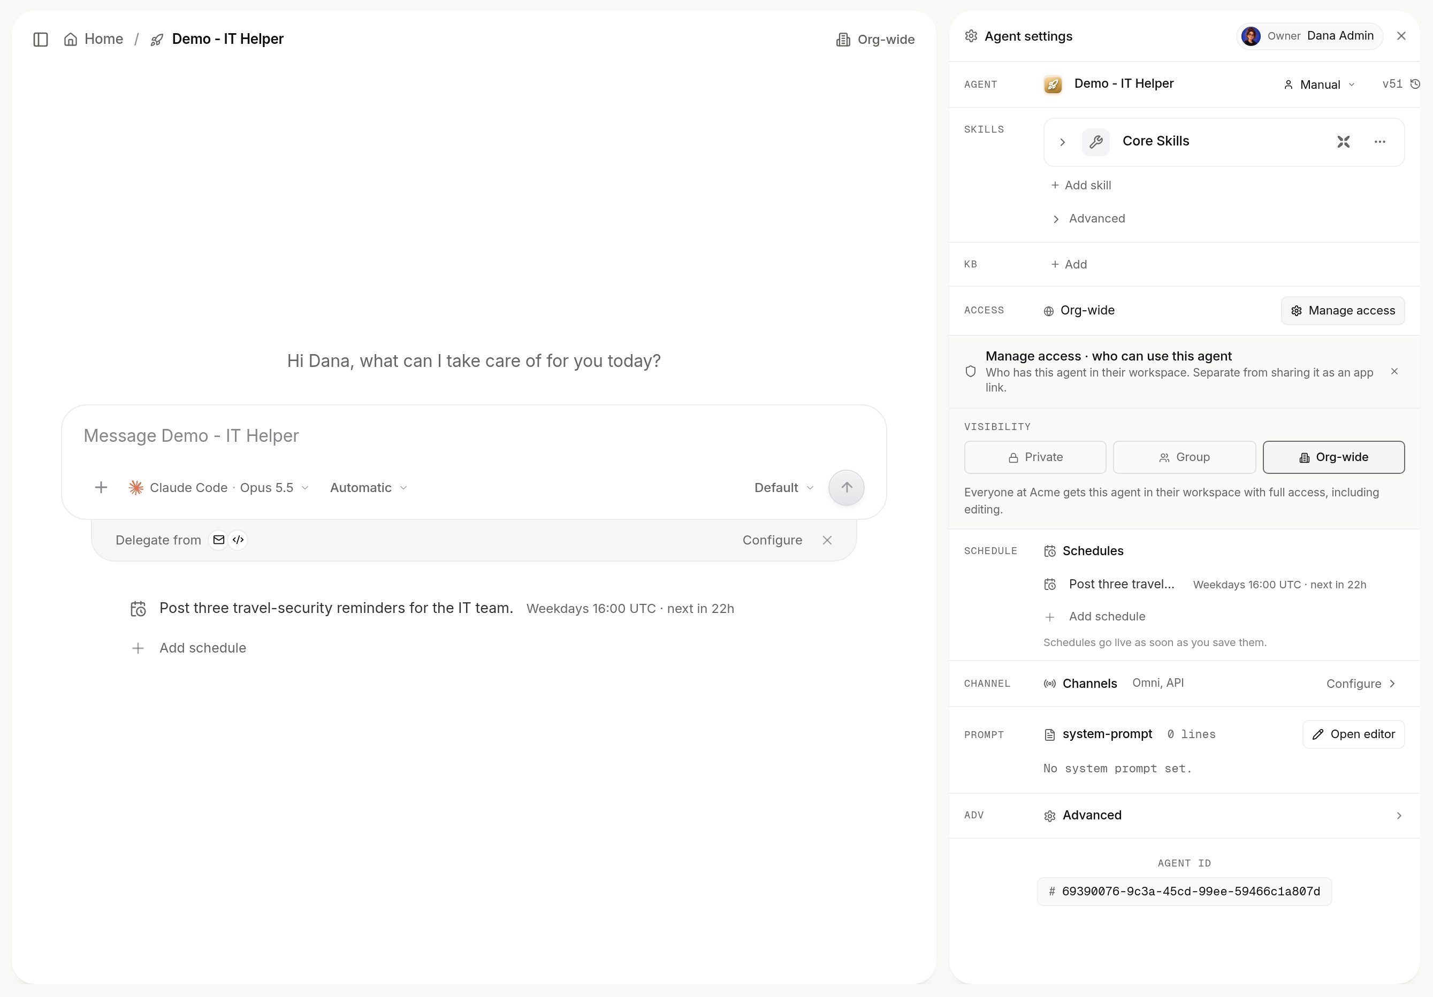Viewport: 1433px width, 997px height.
Task: Click the Schedules calendar icon in settings
Action: (1050, 551)
